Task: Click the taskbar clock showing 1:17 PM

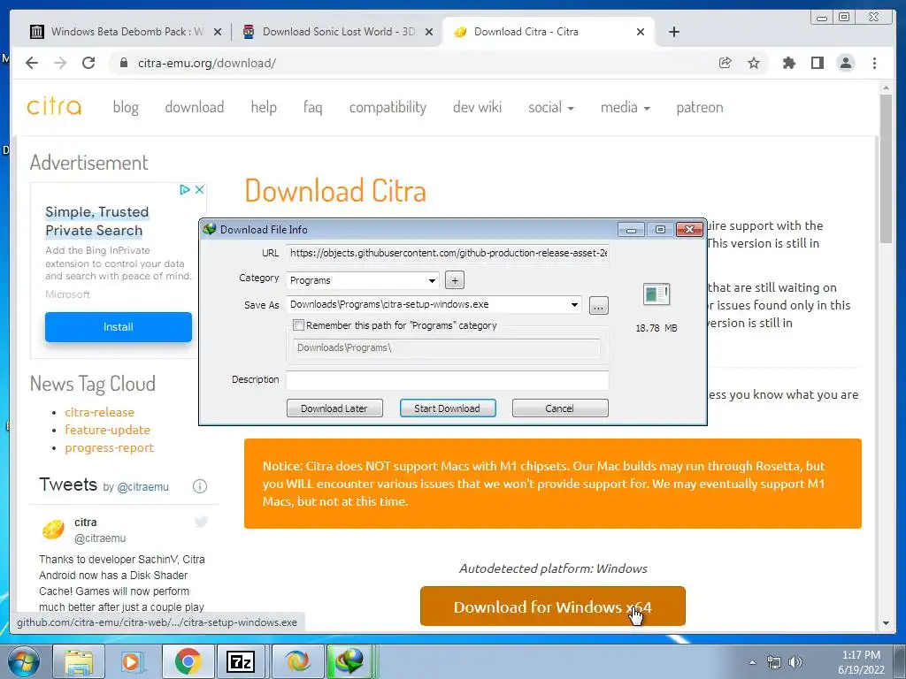Action: click(861, 662)
